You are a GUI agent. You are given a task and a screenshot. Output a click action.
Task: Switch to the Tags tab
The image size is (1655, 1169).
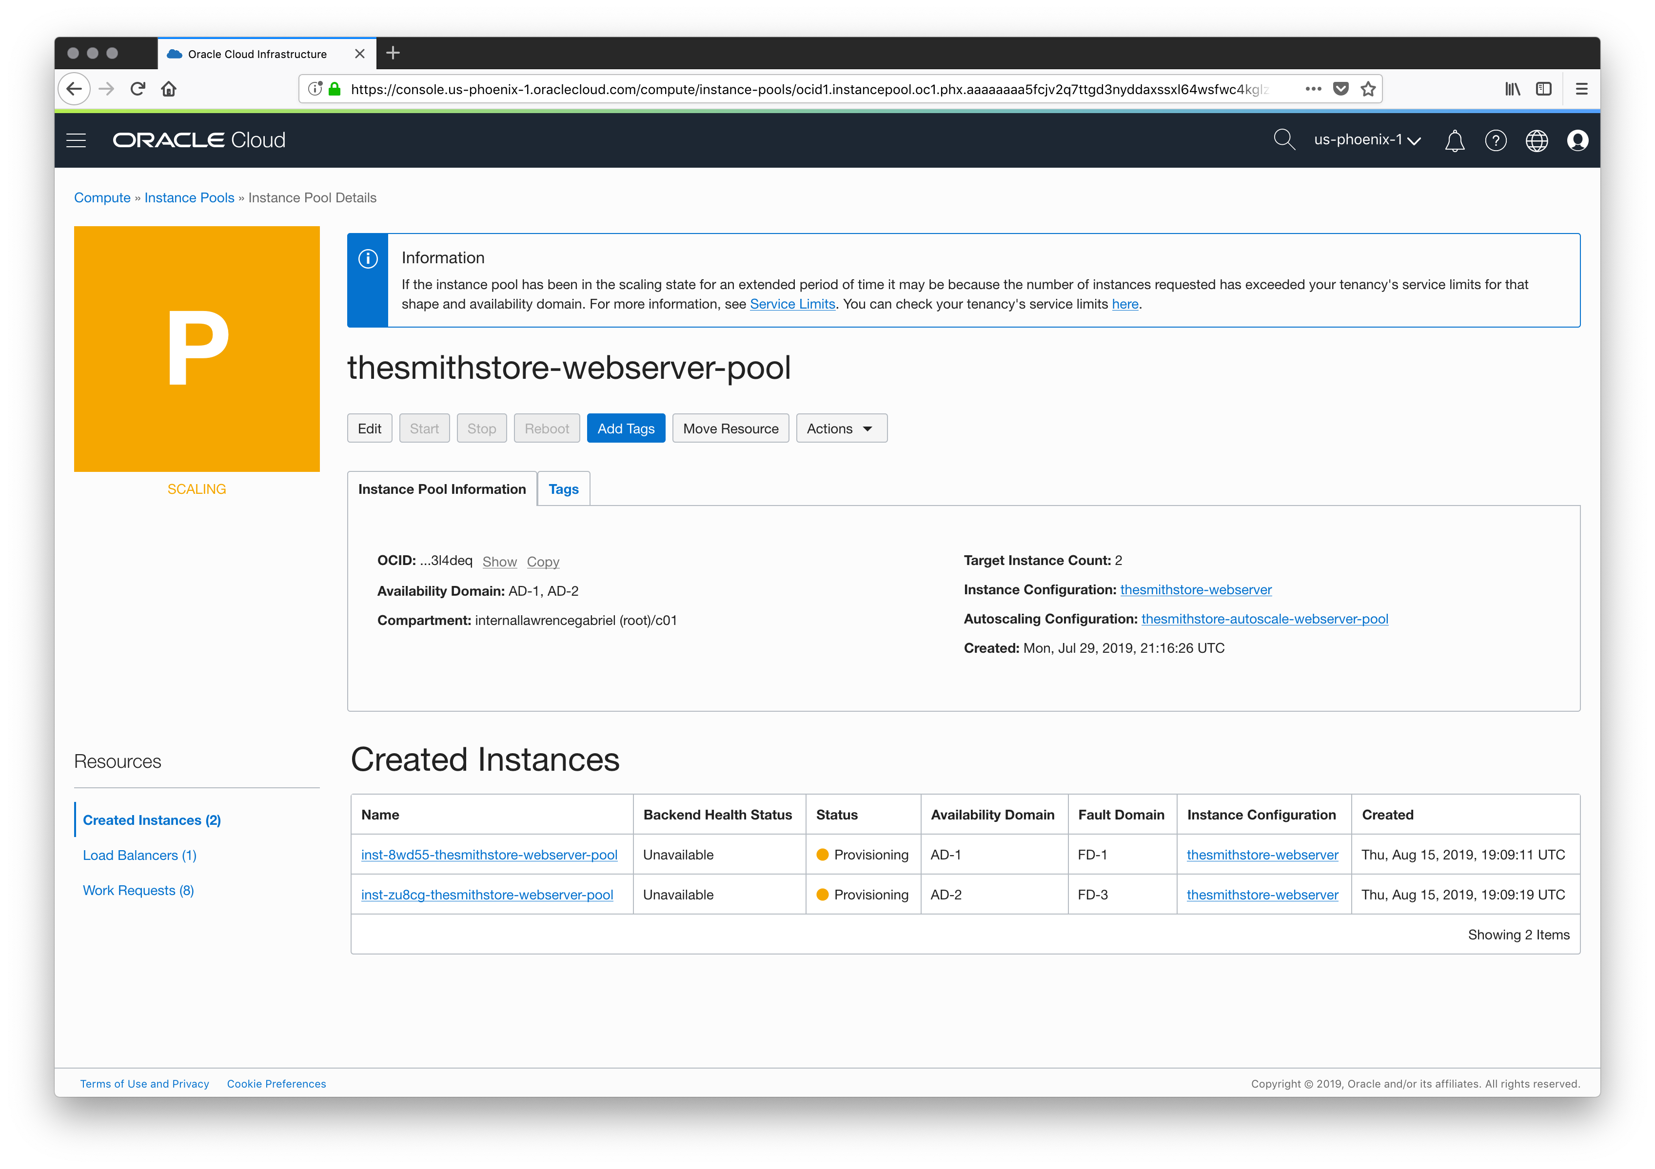pos(563,489)
